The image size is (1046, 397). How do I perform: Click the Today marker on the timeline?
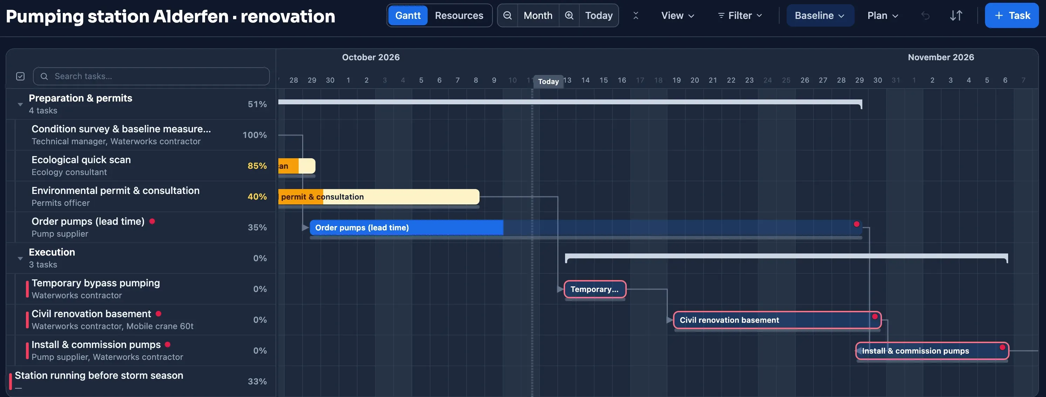point(548,81)
